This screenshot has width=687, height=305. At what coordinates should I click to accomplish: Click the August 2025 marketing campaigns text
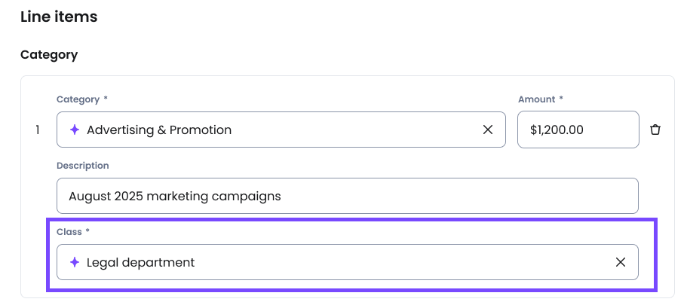point(175,196)
